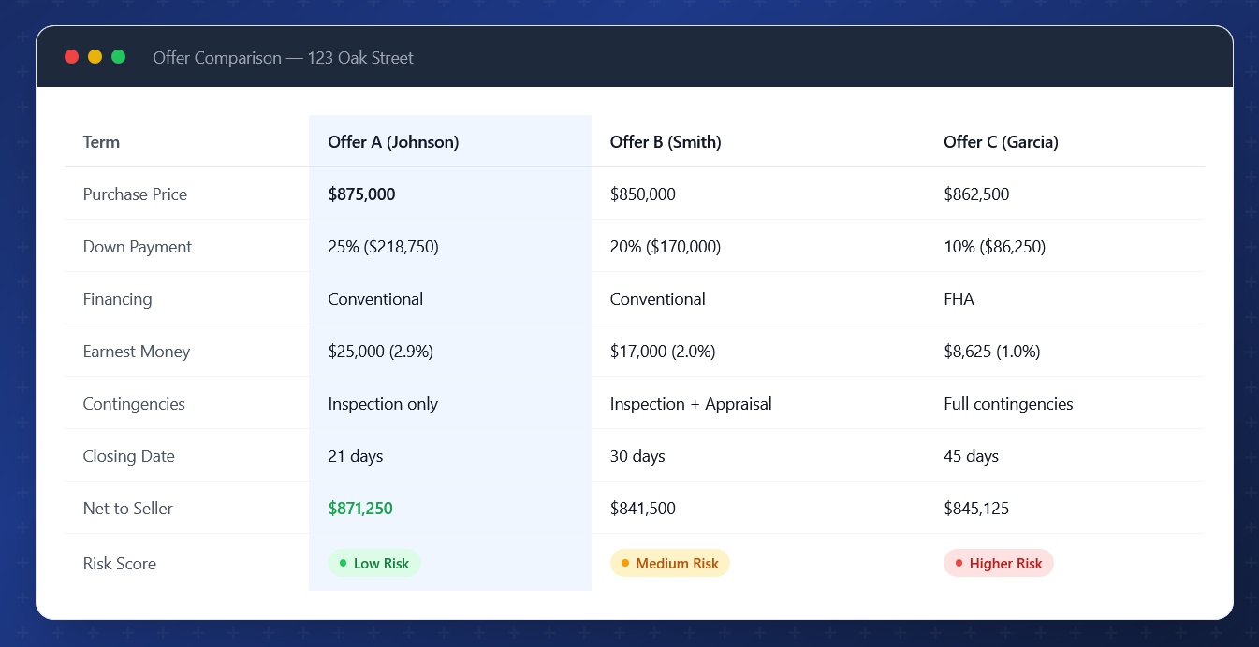Click the $871,250 Net to Seller figure

(361, 508)
